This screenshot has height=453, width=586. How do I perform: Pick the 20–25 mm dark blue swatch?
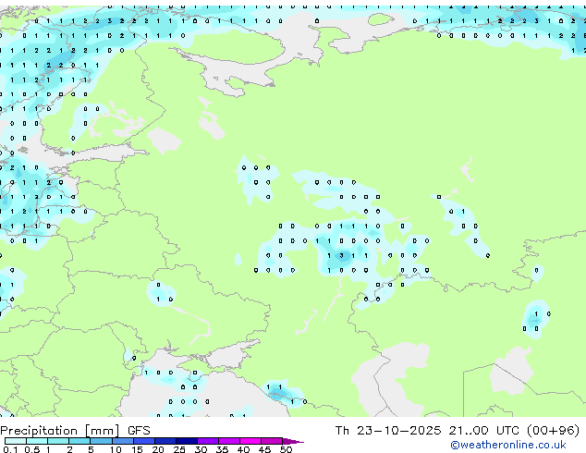coord(165,441)
